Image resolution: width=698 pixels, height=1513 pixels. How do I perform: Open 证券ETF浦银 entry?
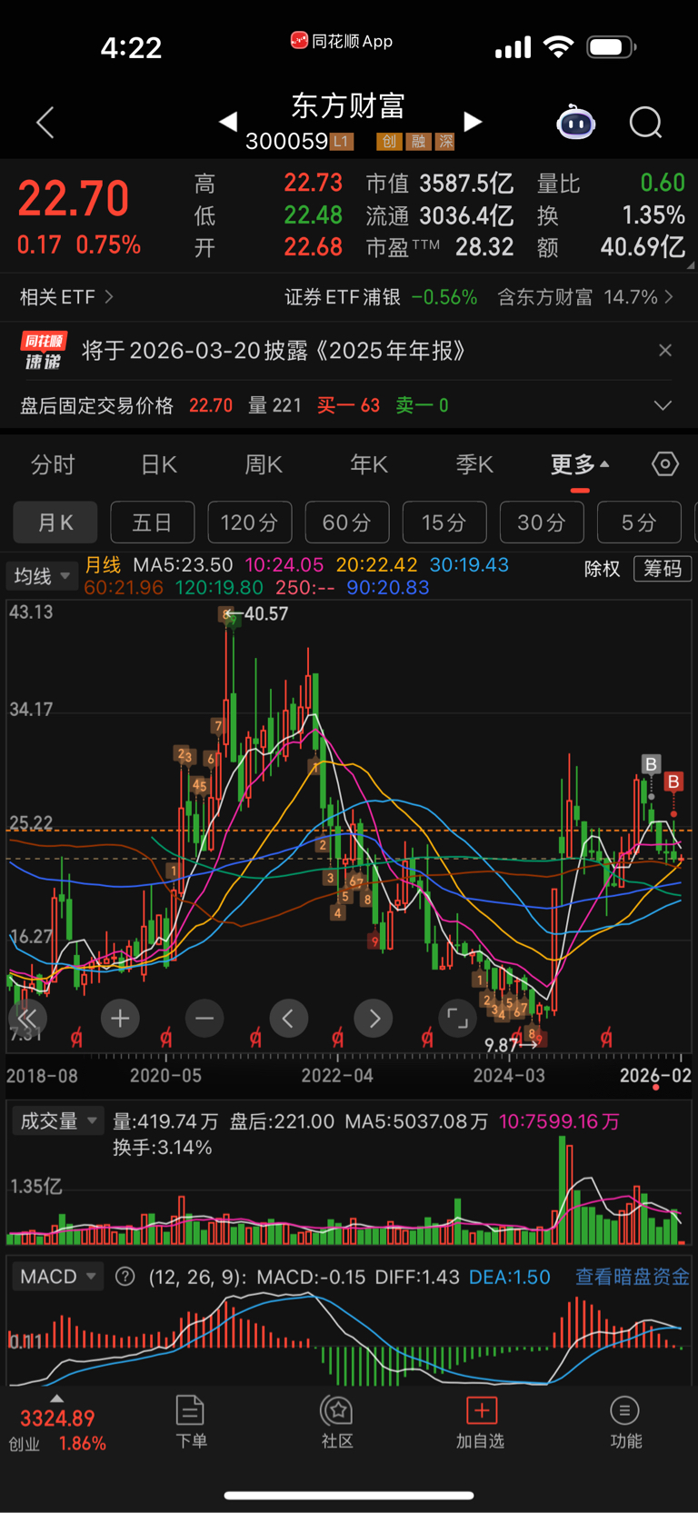pos(381,297)
